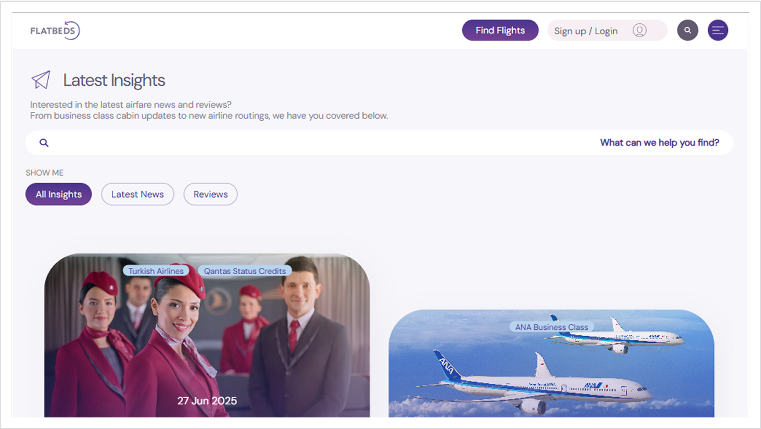The width and height of the screenshot is (761, 429).
Task: Show only Reviews
Action: pyautogui.click(x=211, y=194)
